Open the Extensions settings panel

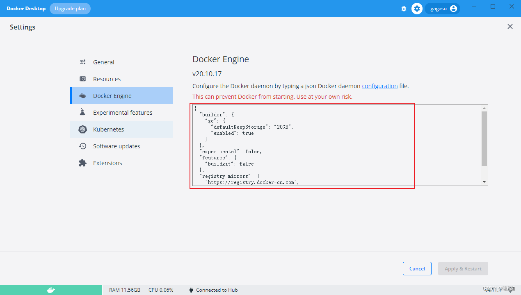(107, 163)
